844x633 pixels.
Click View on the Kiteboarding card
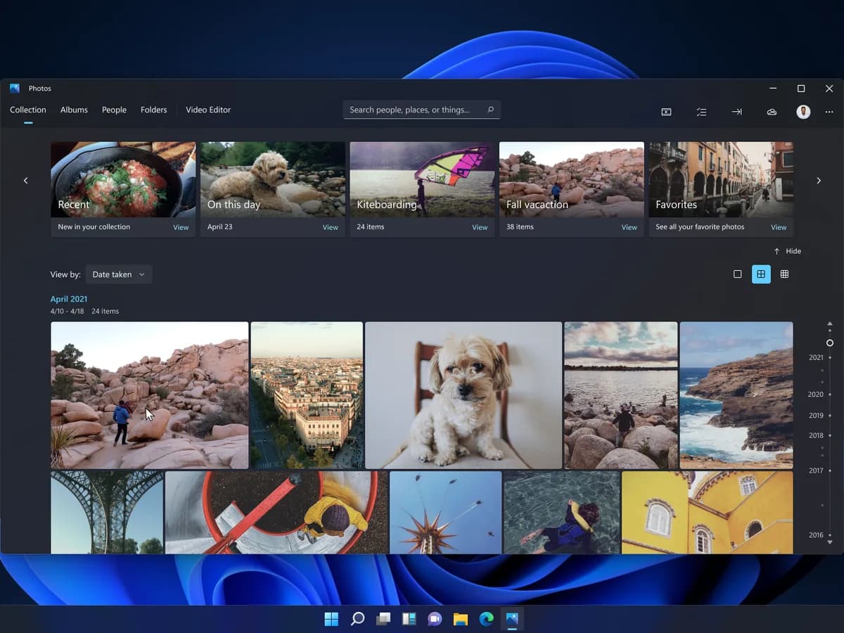tap(480, 227)
